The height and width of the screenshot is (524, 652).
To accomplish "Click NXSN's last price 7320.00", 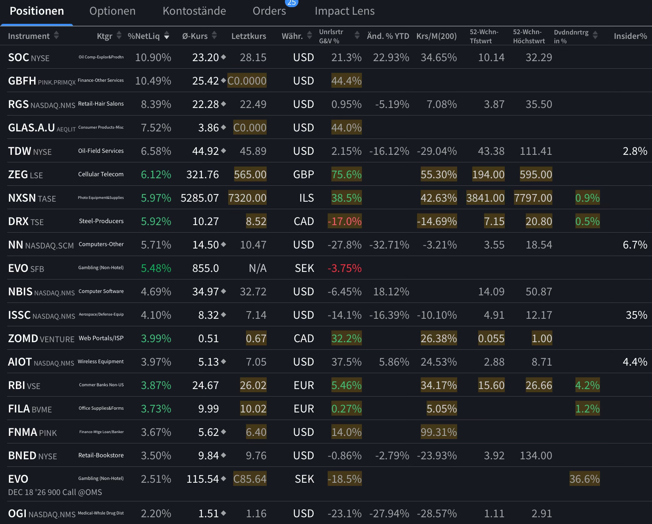I will click(247, 198).
